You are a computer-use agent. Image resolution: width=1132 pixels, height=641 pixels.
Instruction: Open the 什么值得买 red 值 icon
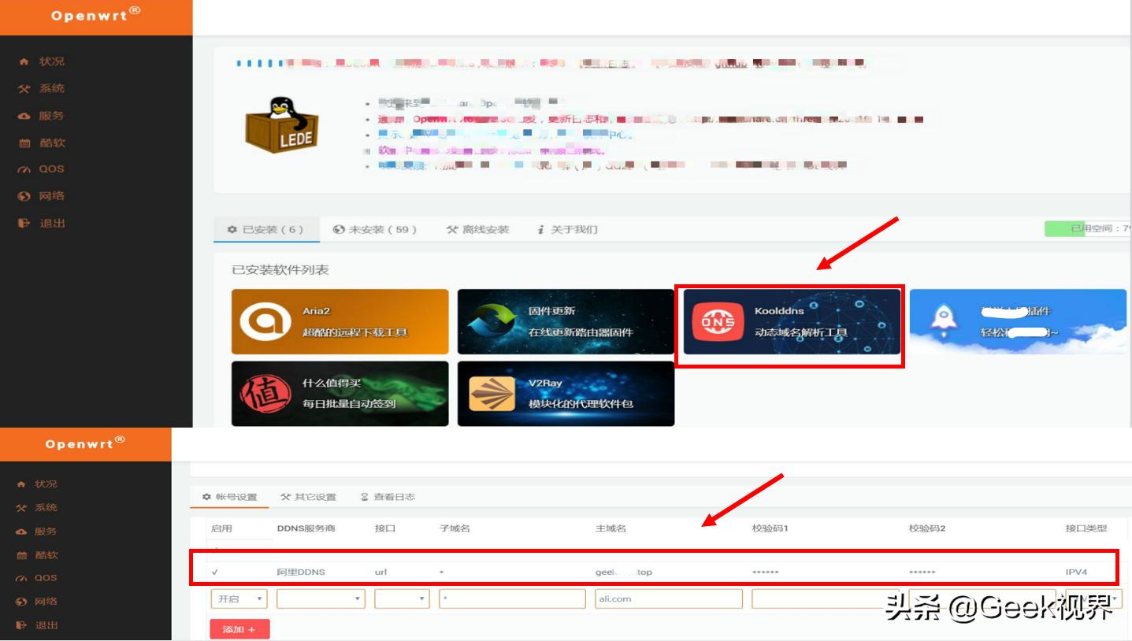click(265, 394)
